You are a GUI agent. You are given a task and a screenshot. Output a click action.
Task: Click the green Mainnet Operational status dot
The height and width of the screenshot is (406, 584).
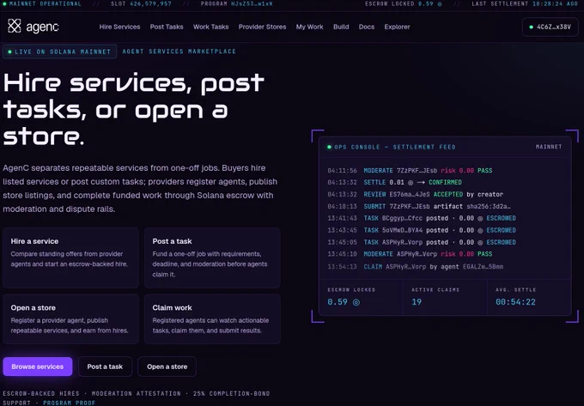[4, 3]
